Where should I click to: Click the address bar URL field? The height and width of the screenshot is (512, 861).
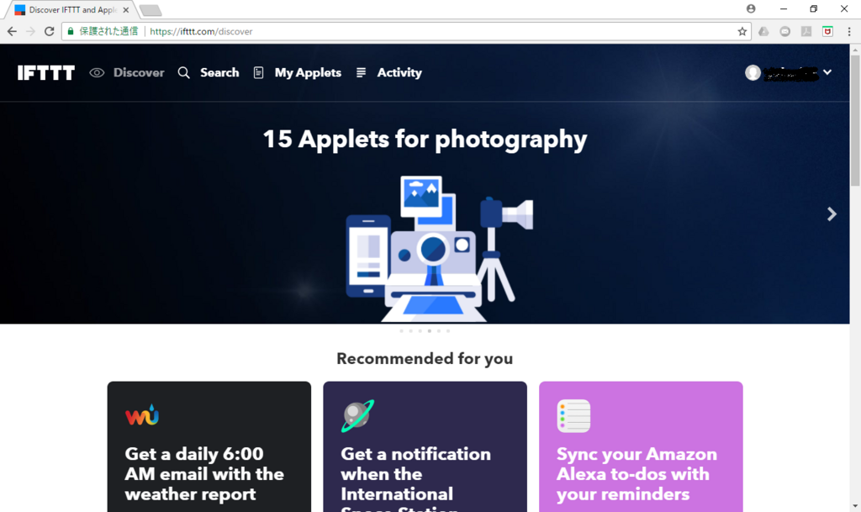pyautogui.click(x=406, y=31)
